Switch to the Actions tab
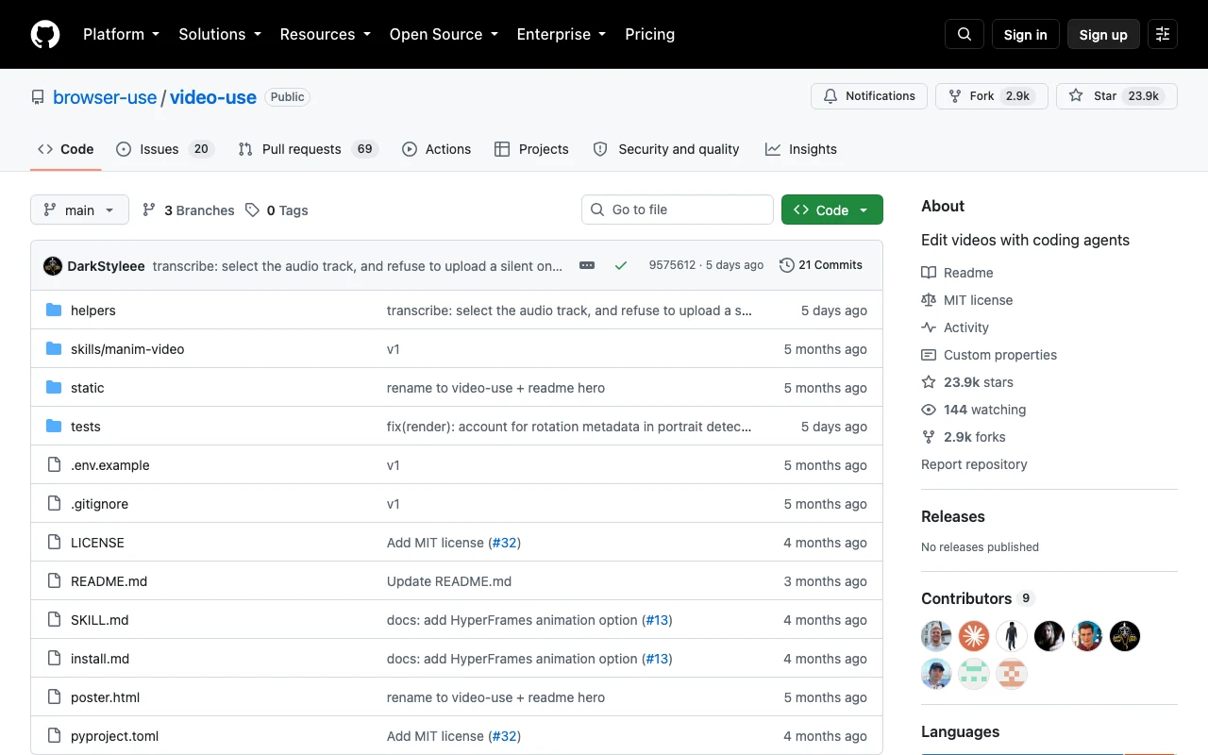This screenshot has height=755, width=1208. (436, 149)
